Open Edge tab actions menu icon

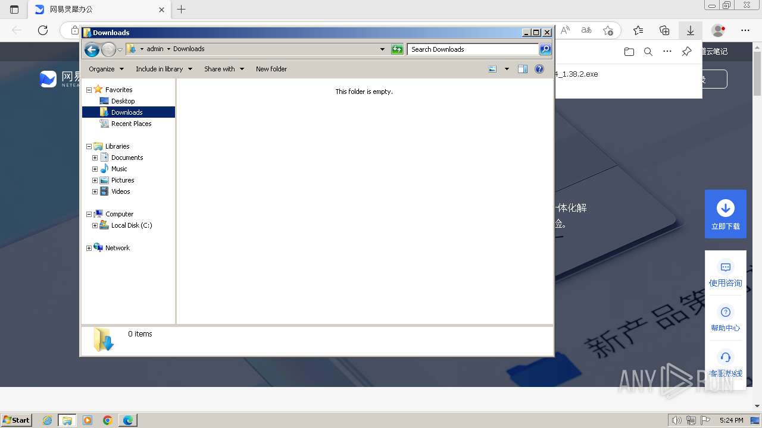tap(14, 10)
